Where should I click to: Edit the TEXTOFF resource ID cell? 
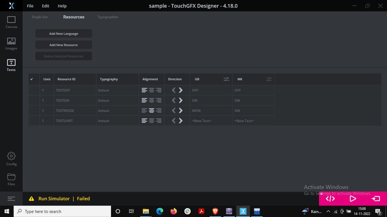75,90
